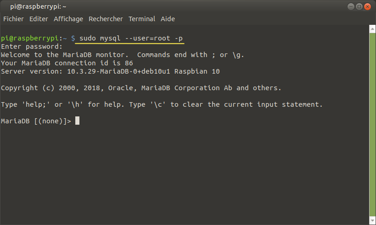The height and width of the screenshot is (225, 376).
Task: Open the Editer menu
Action: 39,19
